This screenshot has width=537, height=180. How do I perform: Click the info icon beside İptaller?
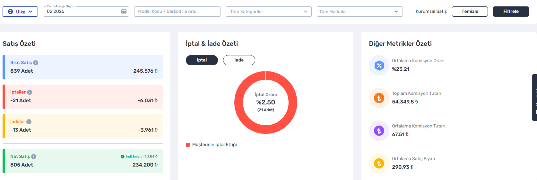click(30, 92)
